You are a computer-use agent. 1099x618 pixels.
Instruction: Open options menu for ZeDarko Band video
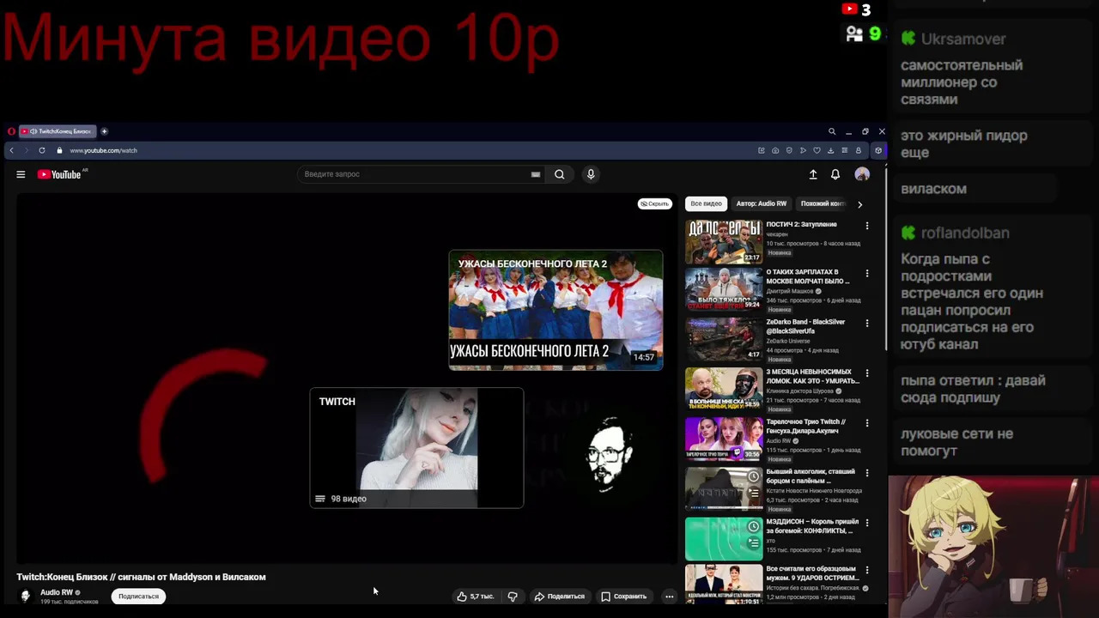click(866, 324)
